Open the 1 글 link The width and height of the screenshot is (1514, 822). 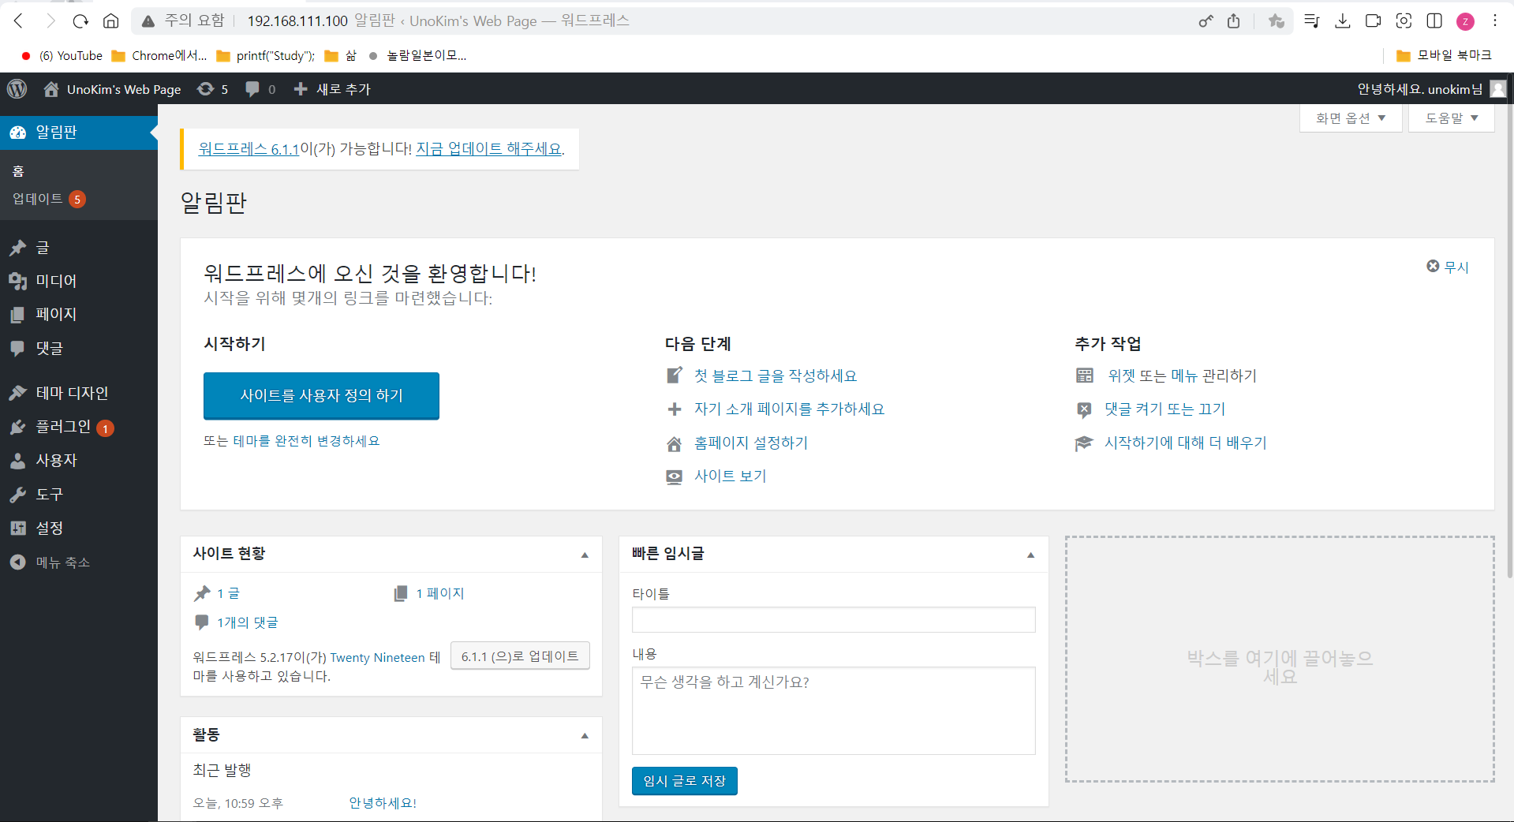[228, 594]
